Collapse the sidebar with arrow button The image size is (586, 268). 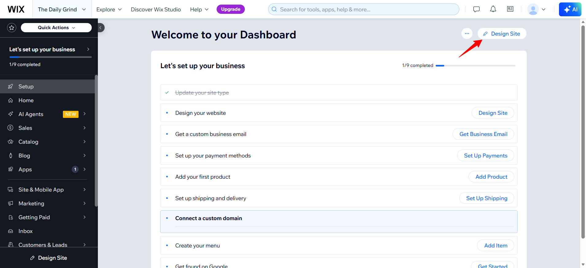pos(101,28)
